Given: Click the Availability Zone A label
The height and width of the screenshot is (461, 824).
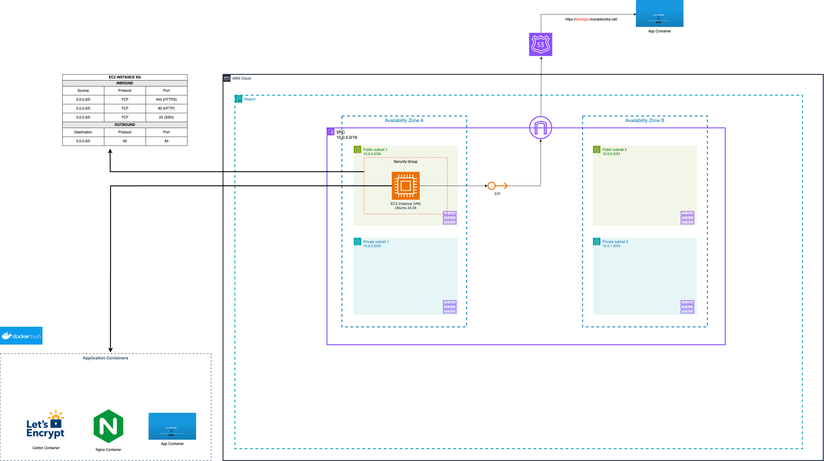Looking at the screenshot, I should (x=404, y=121).
